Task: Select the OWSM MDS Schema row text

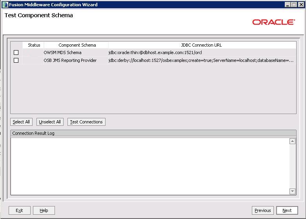Action: coord(62,52)
